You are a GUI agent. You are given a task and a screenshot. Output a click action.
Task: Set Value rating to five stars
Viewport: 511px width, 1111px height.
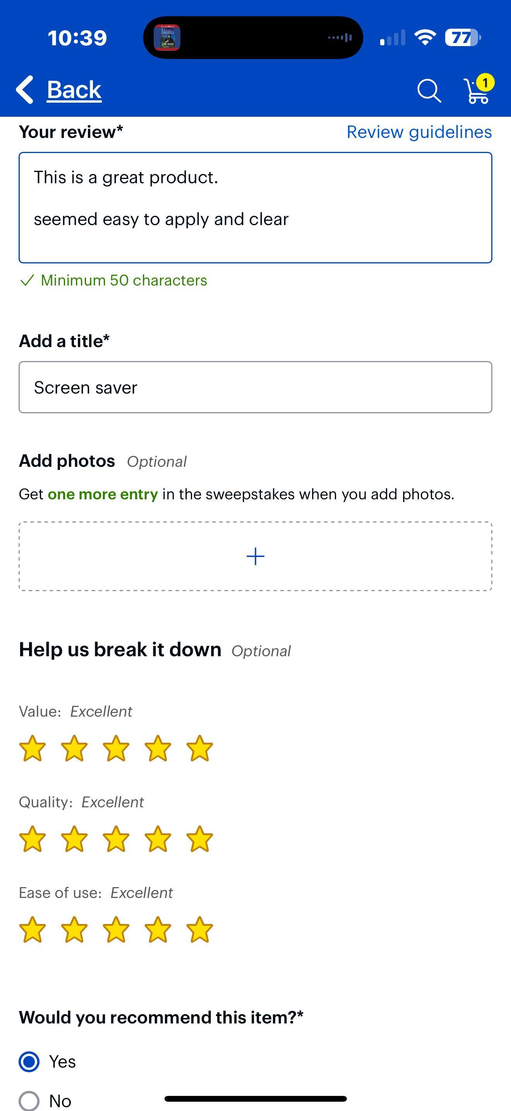pyautogui.click(x=199, y=748)
